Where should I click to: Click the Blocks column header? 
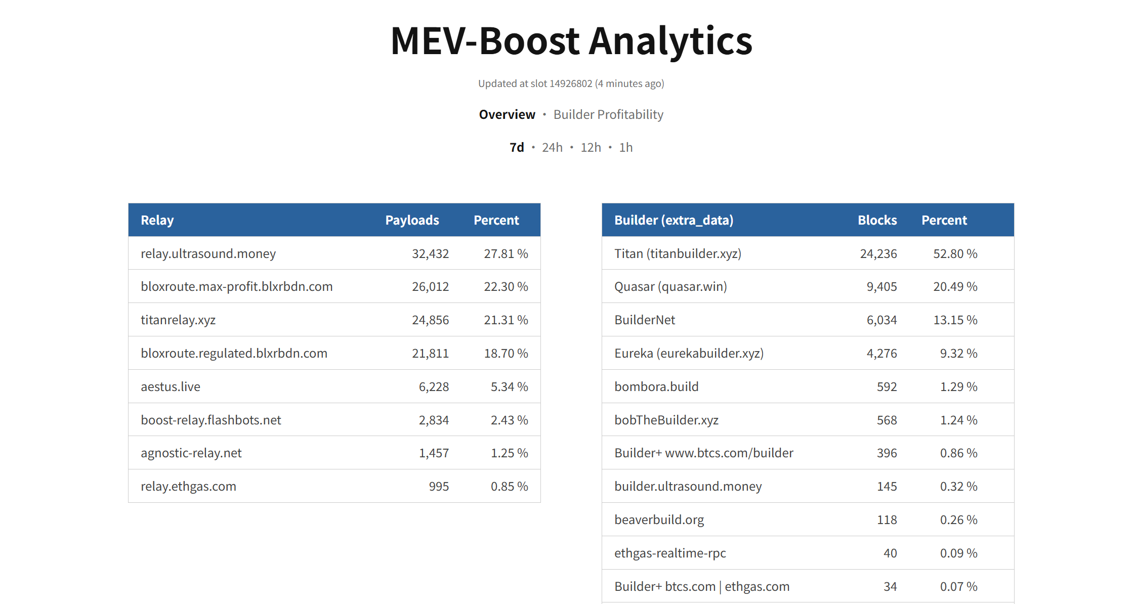(877, 220)
